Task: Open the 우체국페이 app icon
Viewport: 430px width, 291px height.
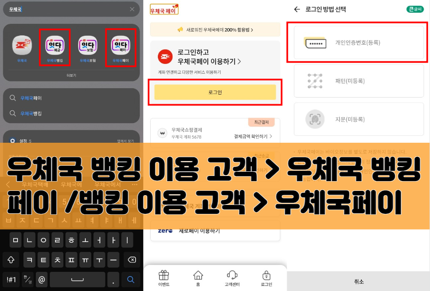Action: [121, 45]
